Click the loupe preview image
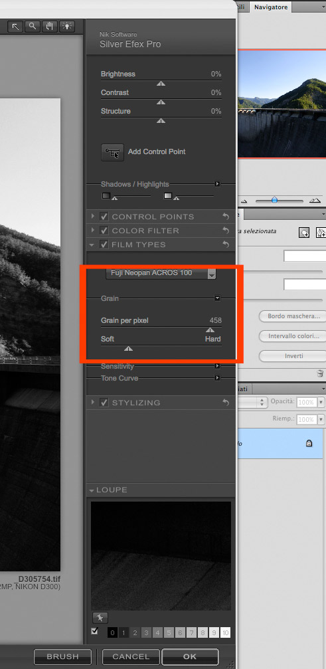326x669 pixels. 161,555
